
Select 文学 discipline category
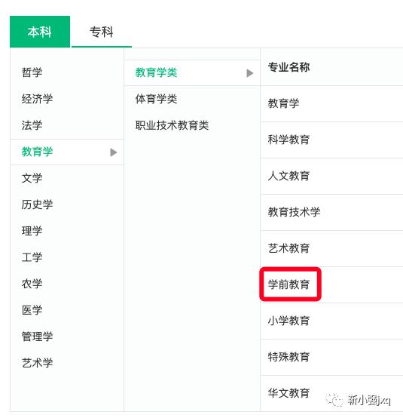click(32, 178)
